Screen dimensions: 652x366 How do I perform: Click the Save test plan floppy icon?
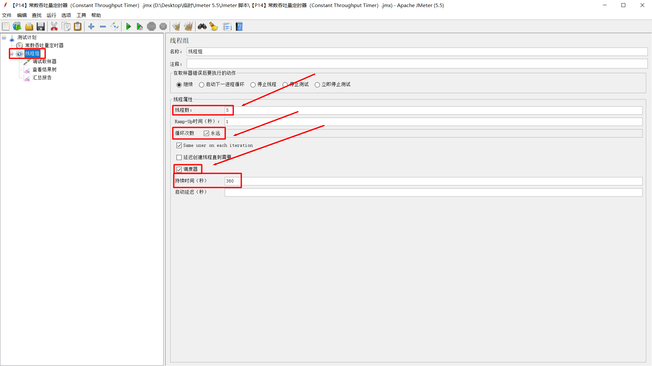click(41, 27)
